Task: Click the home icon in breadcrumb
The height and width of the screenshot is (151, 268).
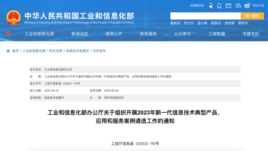Action: [x=8, y=51]
